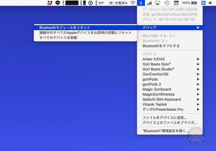The image size is (216, 151).
Task: Switch the あ Japanese input source
Action: coord(203,3)
